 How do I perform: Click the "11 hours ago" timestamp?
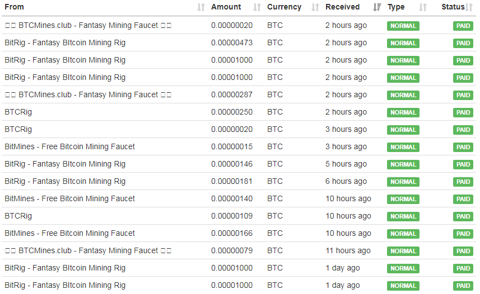coord(348,250)
